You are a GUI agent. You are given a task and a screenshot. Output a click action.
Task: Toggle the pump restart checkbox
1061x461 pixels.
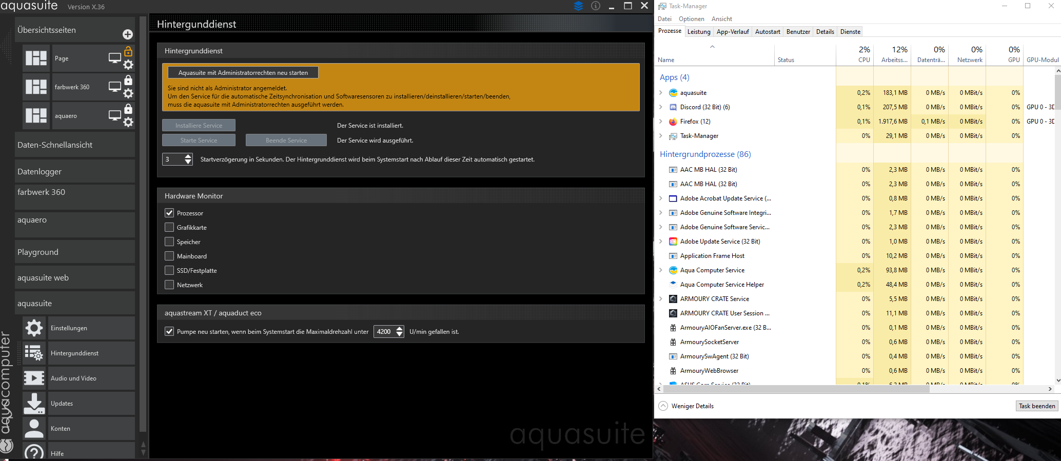click(x=169, y=331)
